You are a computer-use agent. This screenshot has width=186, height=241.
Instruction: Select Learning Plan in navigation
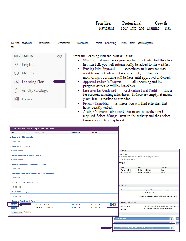(33, 82)
